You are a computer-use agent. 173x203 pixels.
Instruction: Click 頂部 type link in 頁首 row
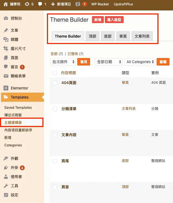[x=125, y=187]
